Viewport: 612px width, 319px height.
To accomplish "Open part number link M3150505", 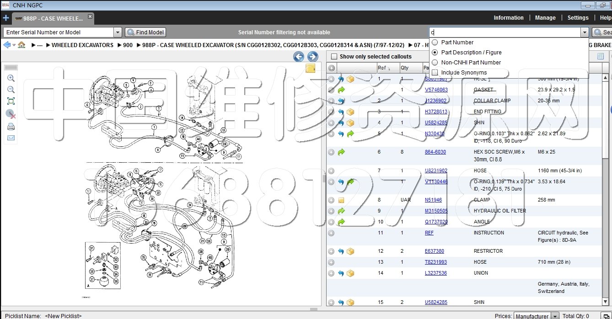I will [436, 211].
